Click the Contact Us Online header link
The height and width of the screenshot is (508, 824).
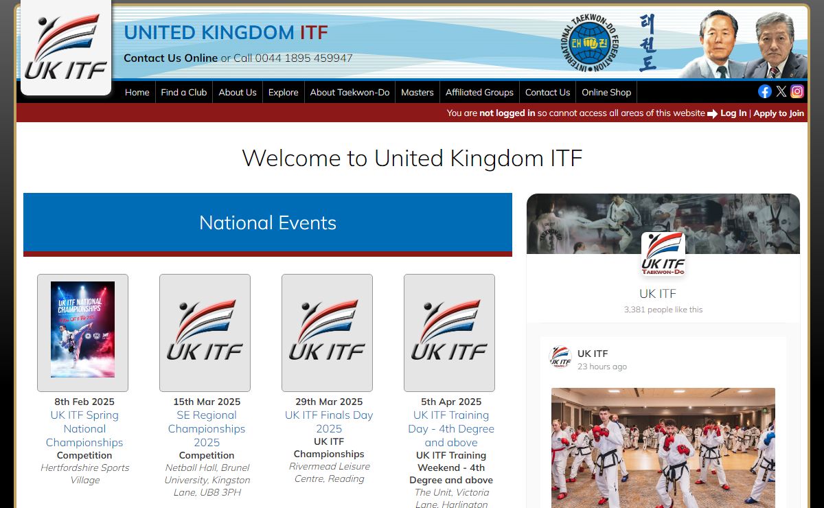click(x=170, y=58)
